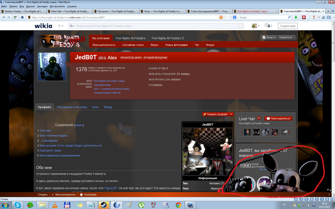Click the Поделиться button
The image size is (335, 209).
point(286,38)
